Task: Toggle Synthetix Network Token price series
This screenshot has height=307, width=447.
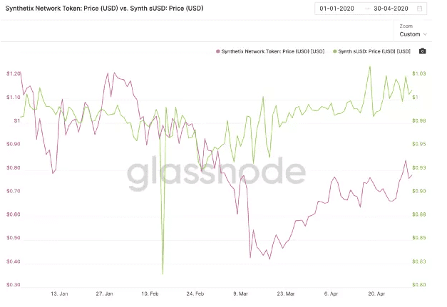Action: pyautogui.click(x=273, y=51)
